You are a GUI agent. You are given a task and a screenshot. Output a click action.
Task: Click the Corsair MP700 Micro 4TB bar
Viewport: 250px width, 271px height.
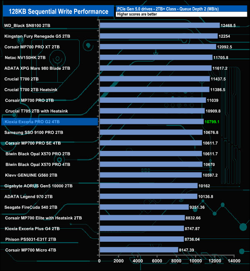139,250
